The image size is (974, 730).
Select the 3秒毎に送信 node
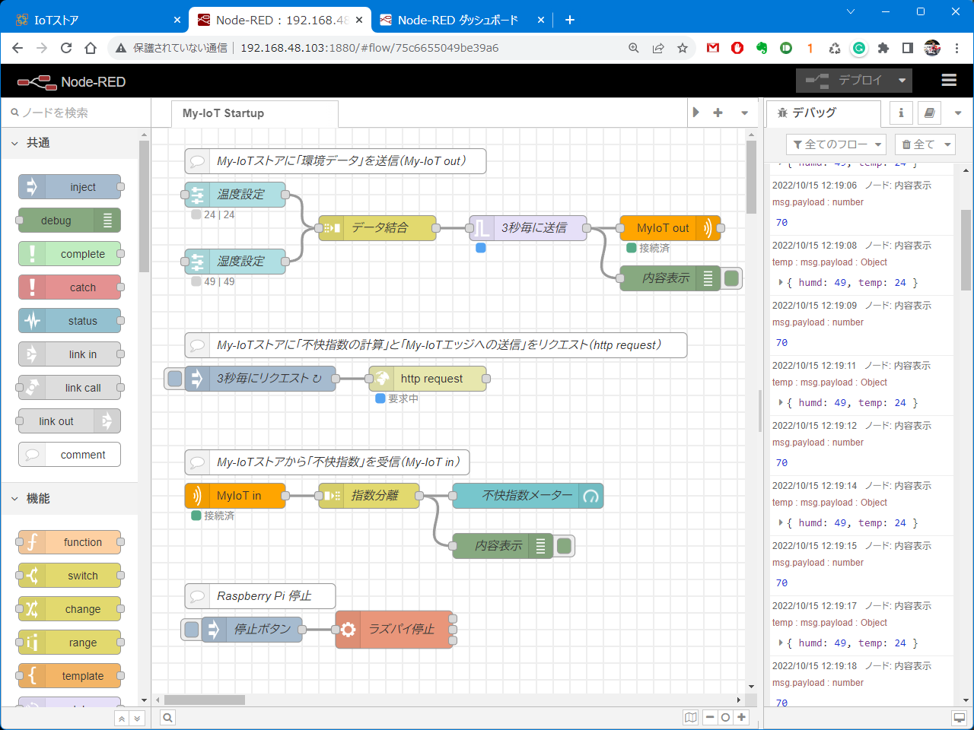coord(527,228)
